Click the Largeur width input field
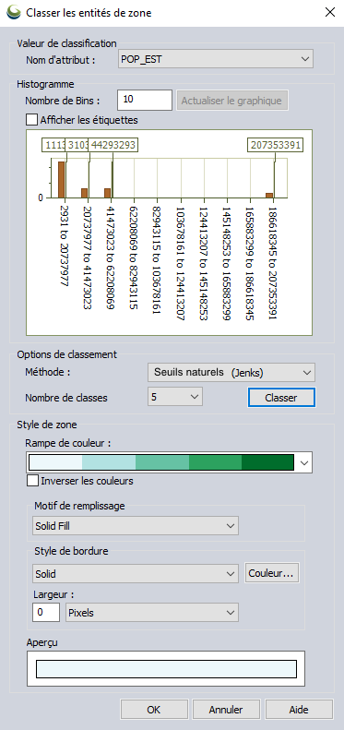The height and width of the screenshot is (730, 344). pyautogui.click(x=46, y=613)
